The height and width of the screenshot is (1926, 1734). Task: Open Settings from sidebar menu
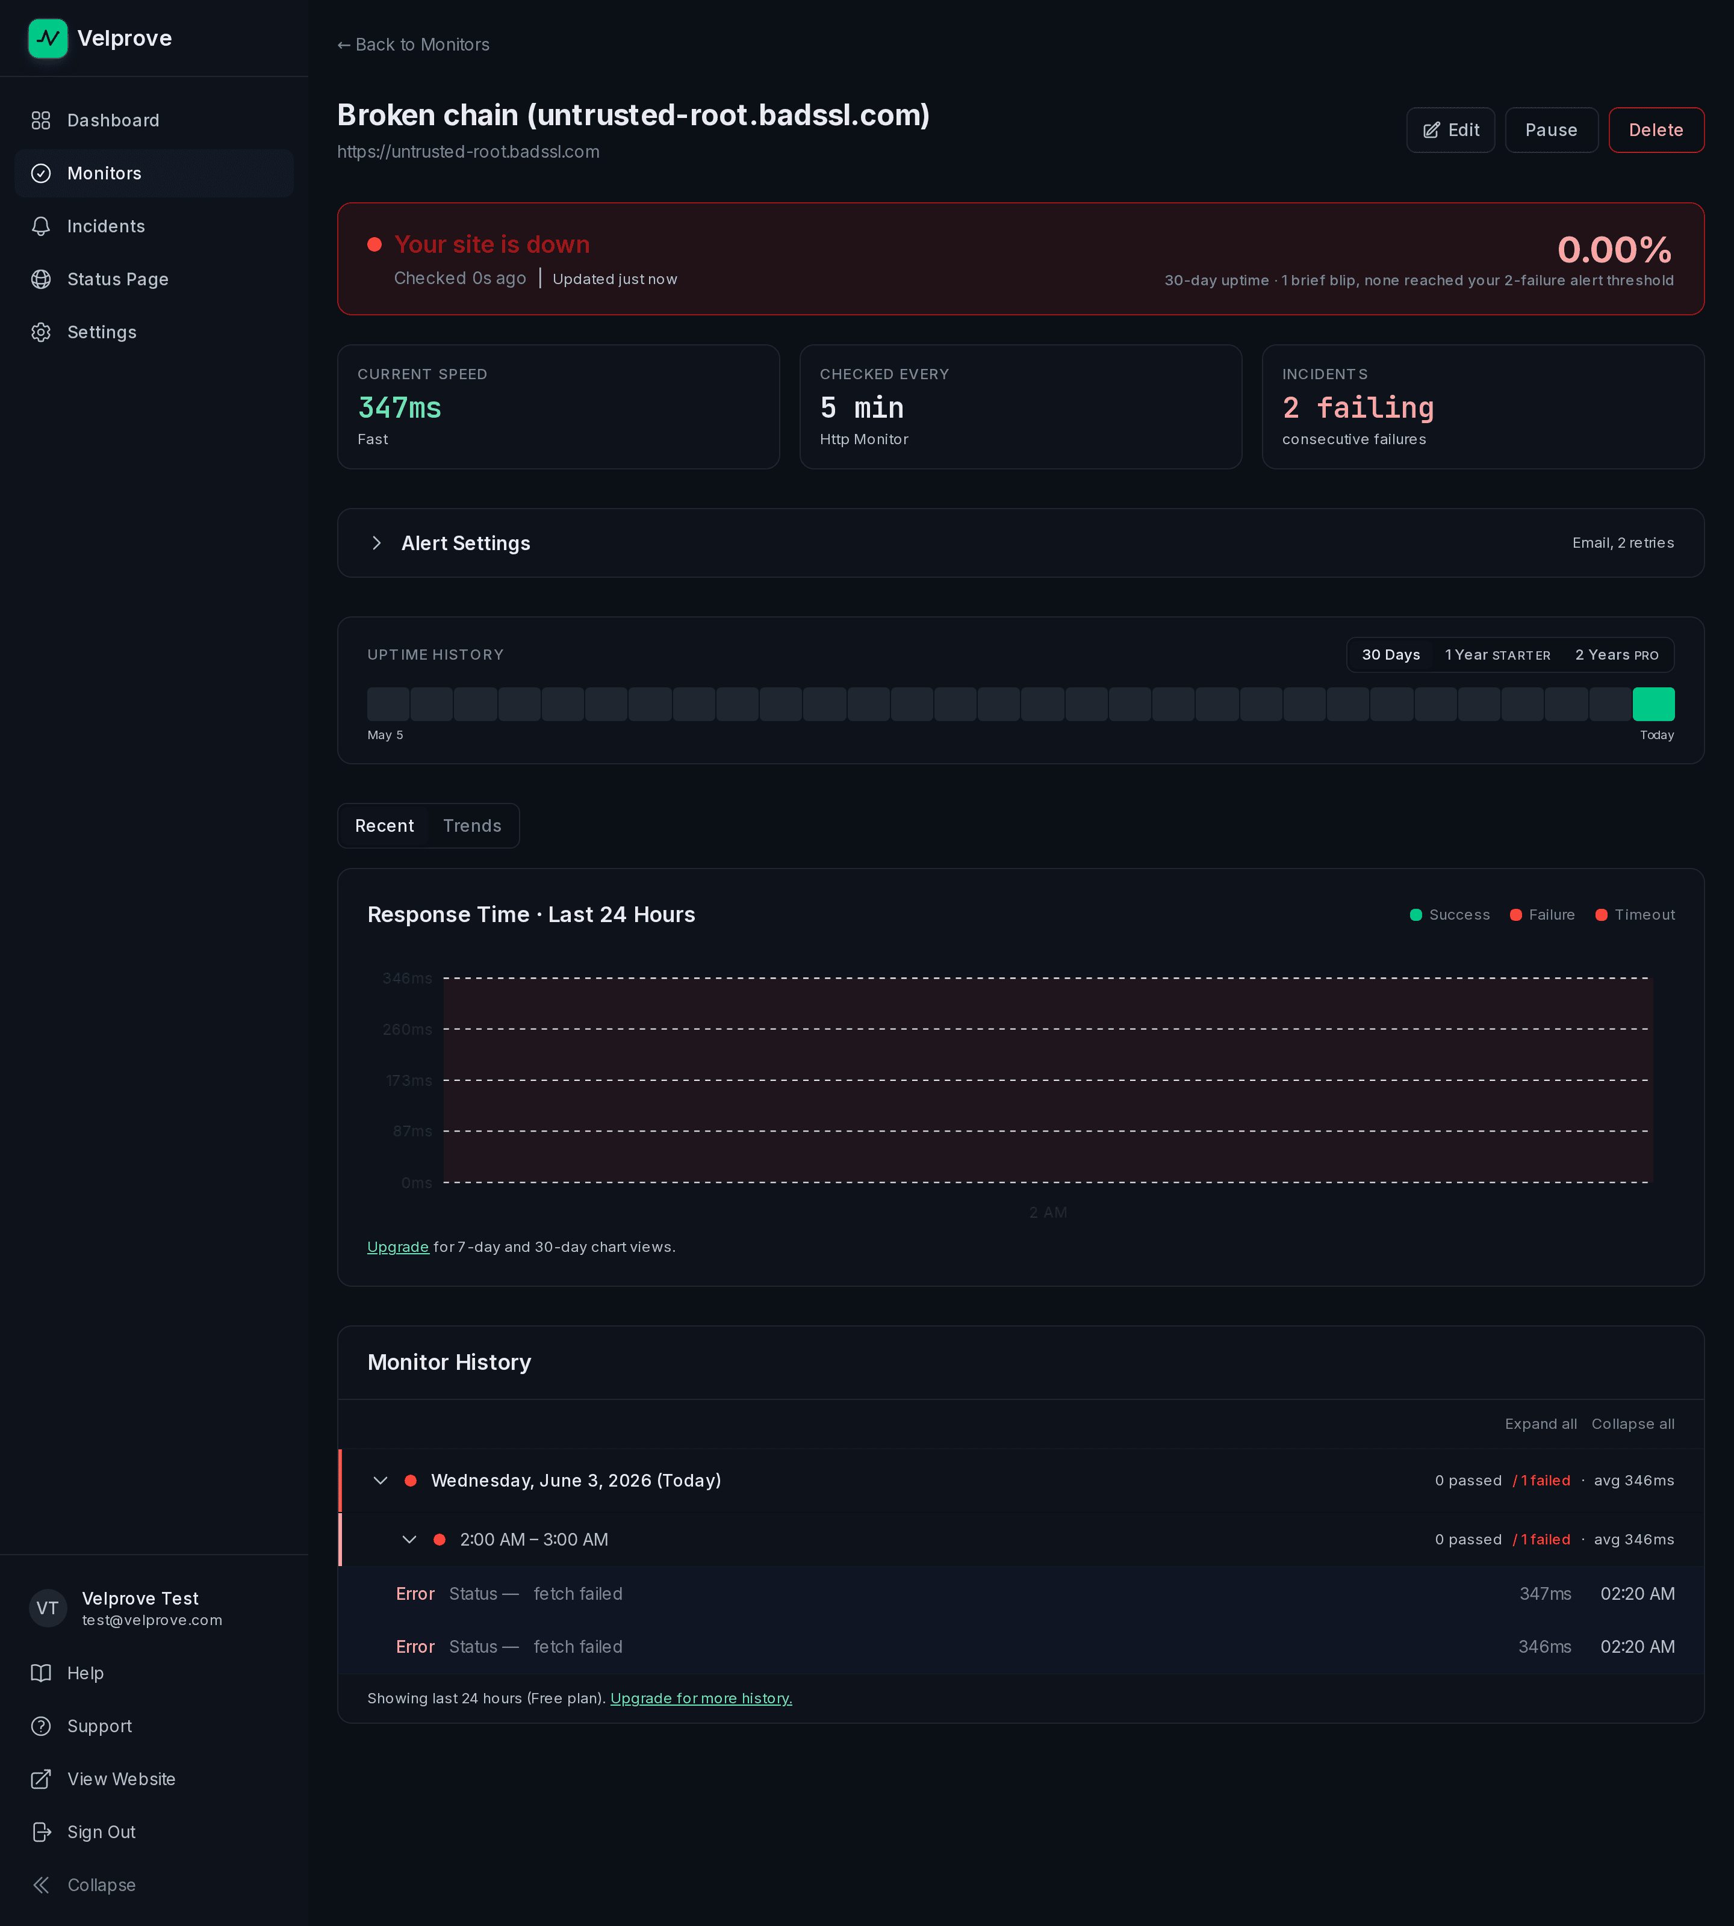[x=154, y=332]
